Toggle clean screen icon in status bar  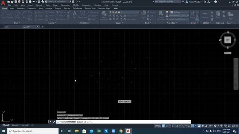[233, 126]
